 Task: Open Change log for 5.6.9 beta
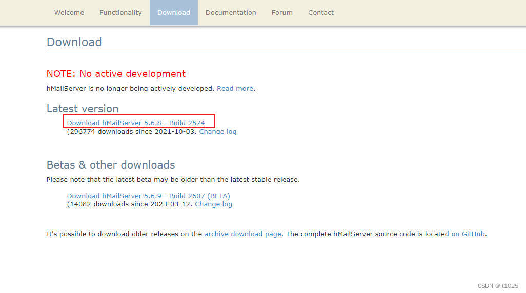point(213,204)
